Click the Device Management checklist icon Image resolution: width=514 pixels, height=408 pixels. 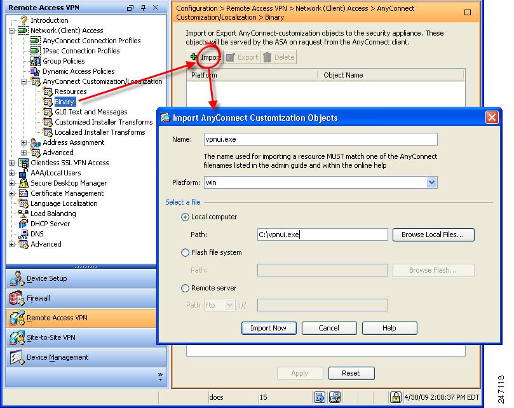[17, 358]
